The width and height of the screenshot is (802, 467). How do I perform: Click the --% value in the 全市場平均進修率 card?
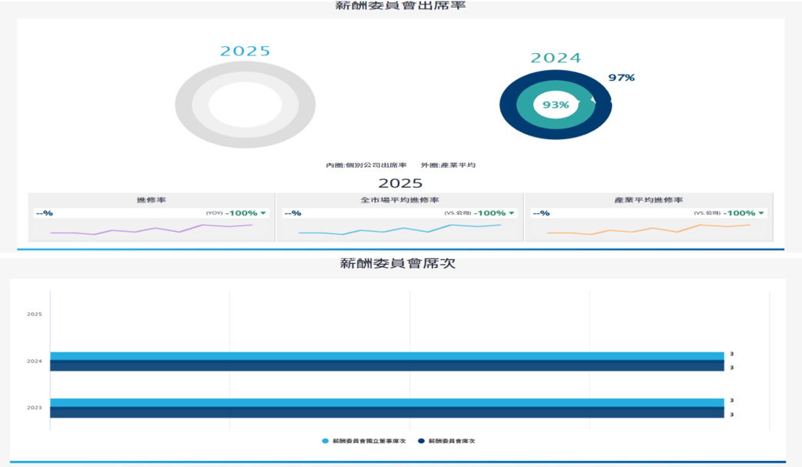(x=292, y=213)
